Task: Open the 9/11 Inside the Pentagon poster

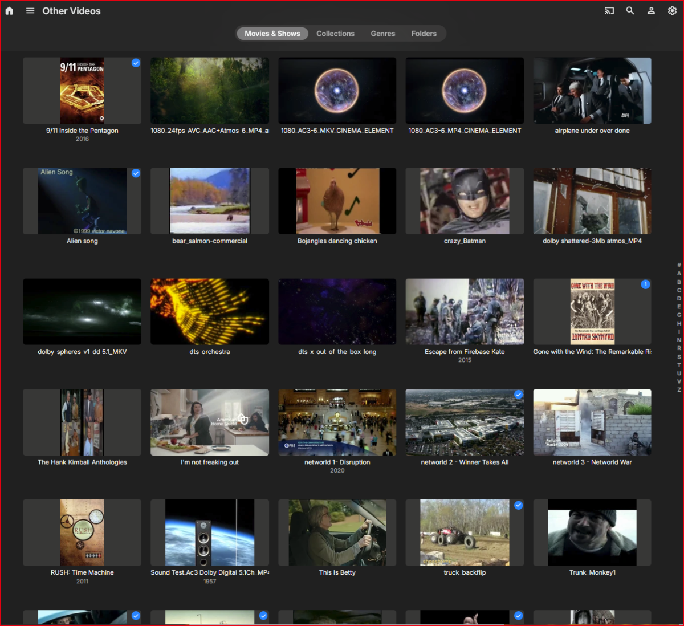Action: coord(82,91)
